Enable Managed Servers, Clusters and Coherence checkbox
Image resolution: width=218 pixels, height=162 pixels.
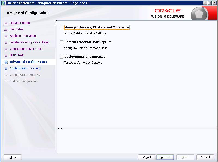pyautogui.click(x=62, y=28)
